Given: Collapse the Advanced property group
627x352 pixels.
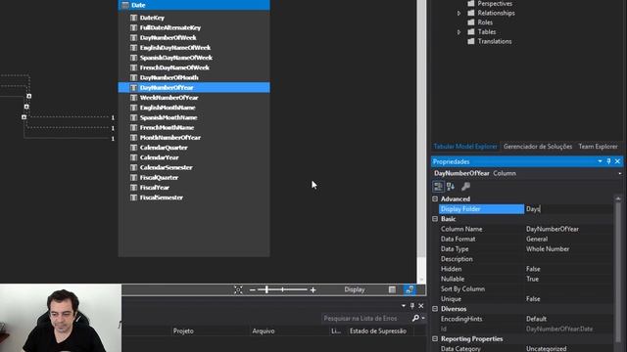Looking at the screenshot, I should pyautogui.click(x=435, y=198).
